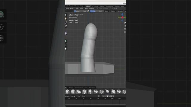Click frame 60 on the timeline ruler
This screenshot has height=107, width=191.
coord(84,99)
